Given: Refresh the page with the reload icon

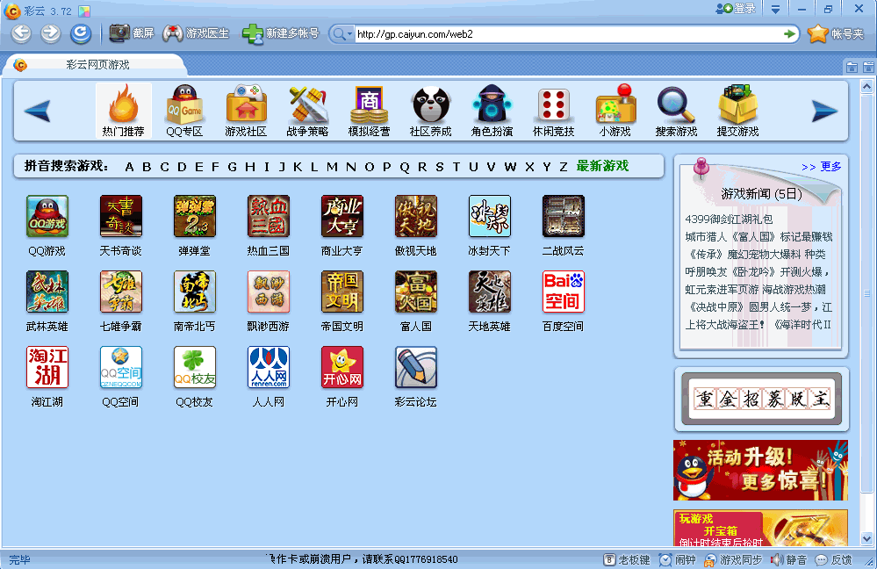Looking at the screenshot, I should point(81,33).
